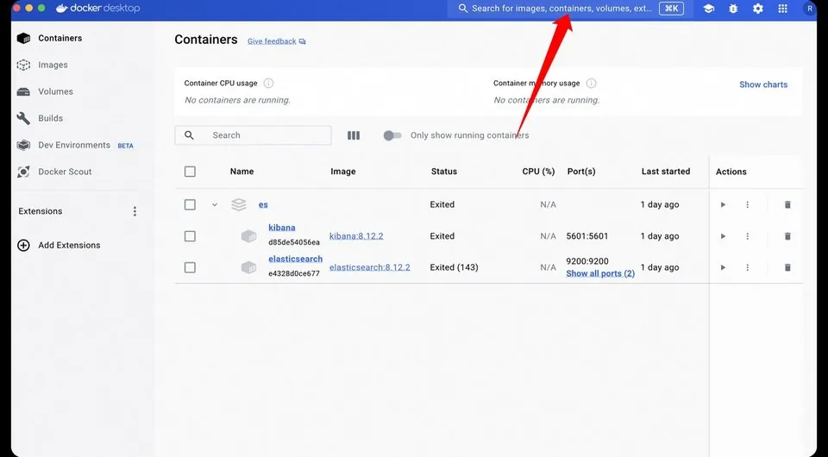Open user account avatar R
The image size is (828, 457).
(810, 9)
